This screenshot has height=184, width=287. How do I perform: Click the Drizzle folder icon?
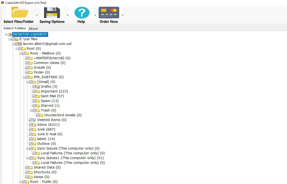(31, 68)
